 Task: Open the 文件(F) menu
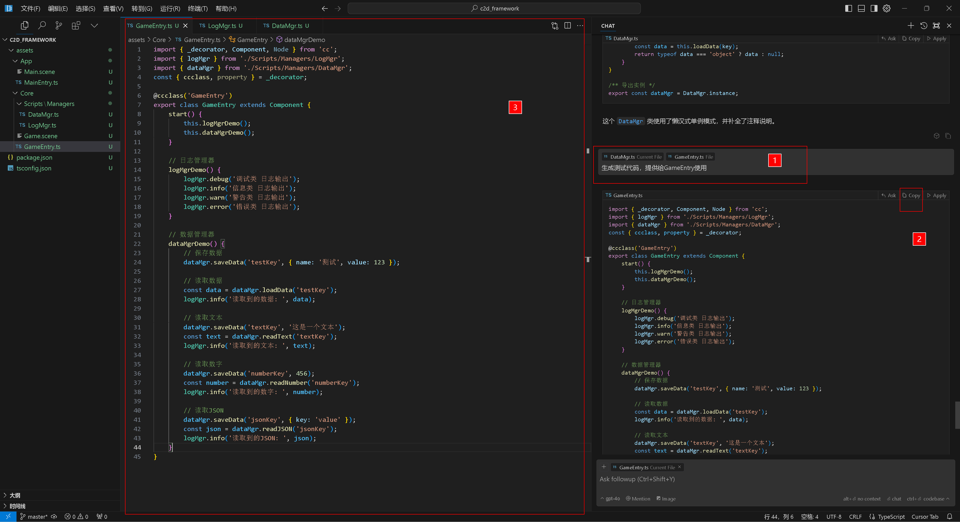click(x=30, y=8)
